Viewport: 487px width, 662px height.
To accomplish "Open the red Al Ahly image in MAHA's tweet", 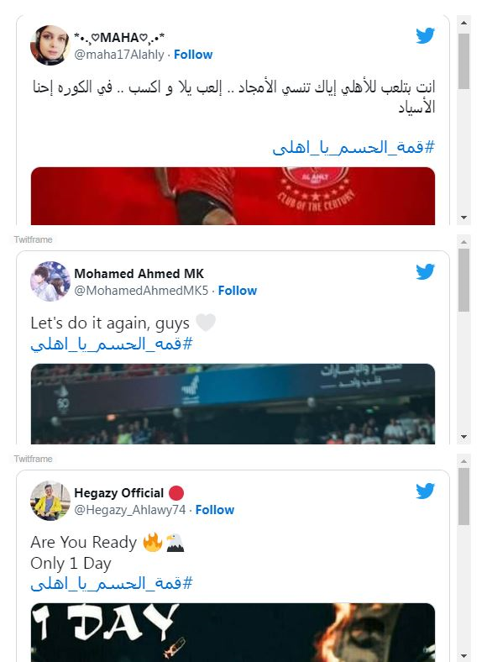I will pyautogui.click(x=233, y=196).
